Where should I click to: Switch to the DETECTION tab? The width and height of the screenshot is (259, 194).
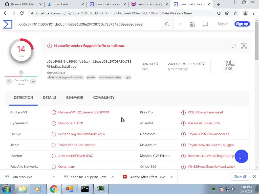(23, 98)
